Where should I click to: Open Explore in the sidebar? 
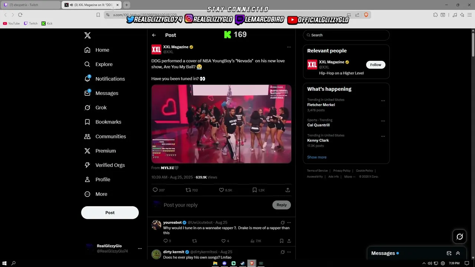[x=98, y=64]
